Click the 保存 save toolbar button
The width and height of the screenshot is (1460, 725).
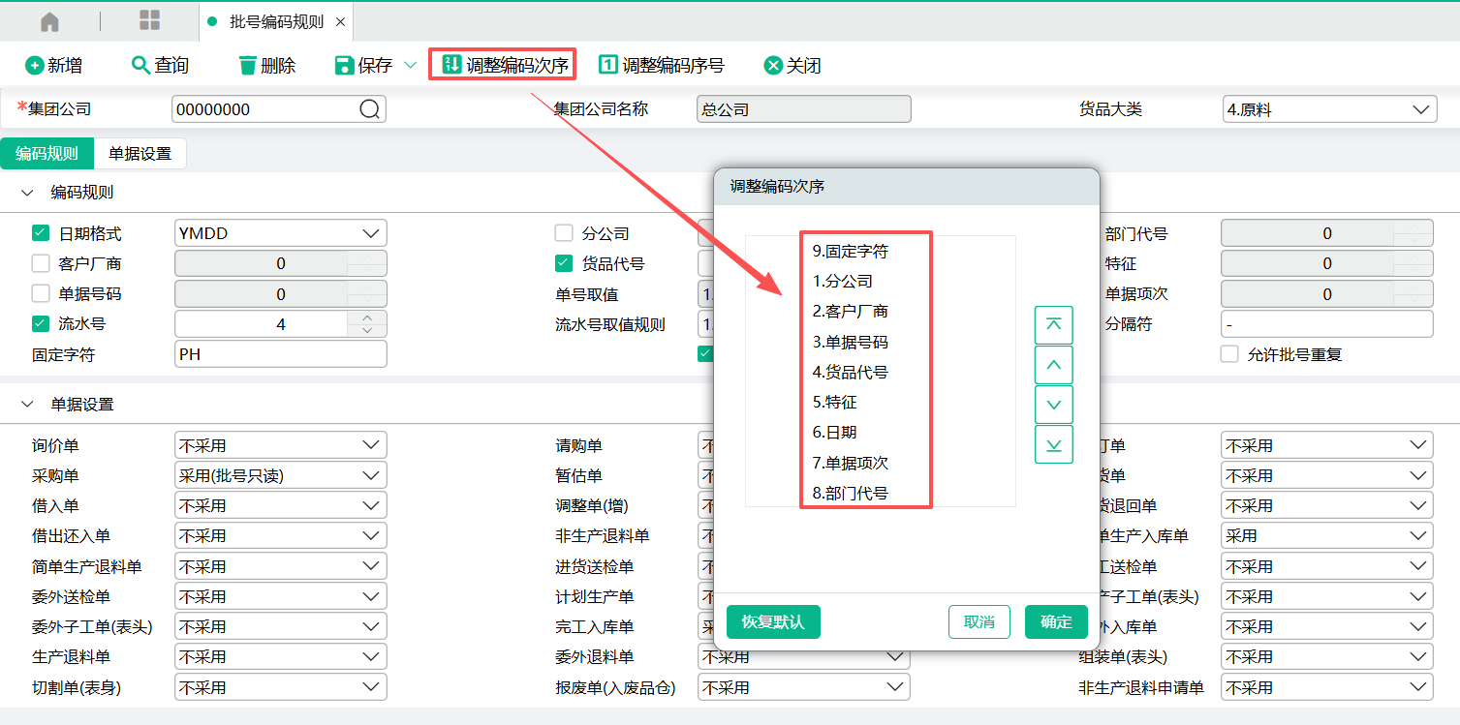[363, 66]
